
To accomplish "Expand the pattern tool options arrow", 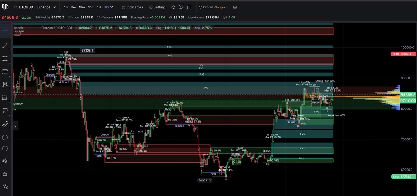I will [x=10, y=89].
